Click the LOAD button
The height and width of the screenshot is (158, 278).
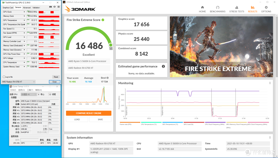click(x=77, y=119)
